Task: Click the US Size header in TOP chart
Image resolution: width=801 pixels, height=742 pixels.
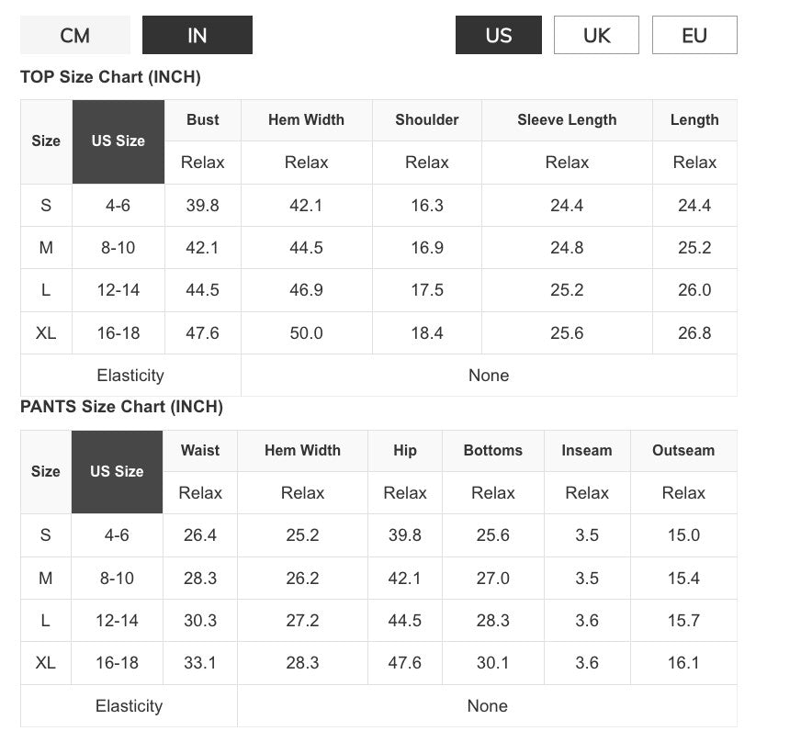Action: (x=118, y=141)
